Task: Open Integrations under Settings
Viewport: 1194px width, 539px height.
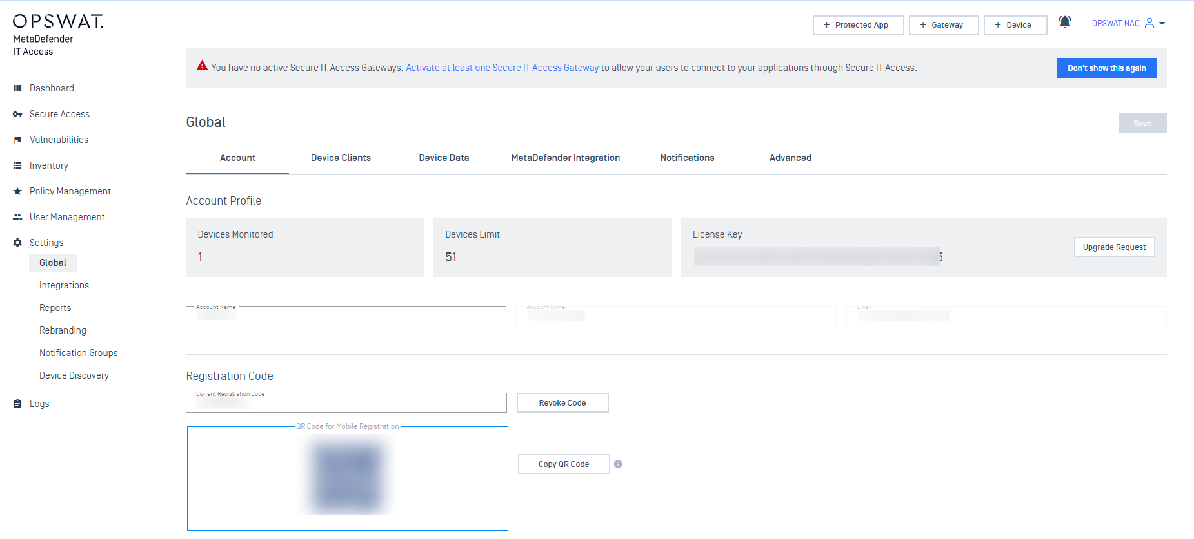Action: [64, 285]
